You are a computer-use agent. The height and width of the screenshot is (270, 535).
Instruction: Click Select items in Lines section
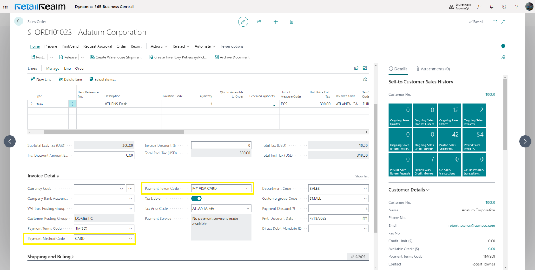(x=103, y=79)
